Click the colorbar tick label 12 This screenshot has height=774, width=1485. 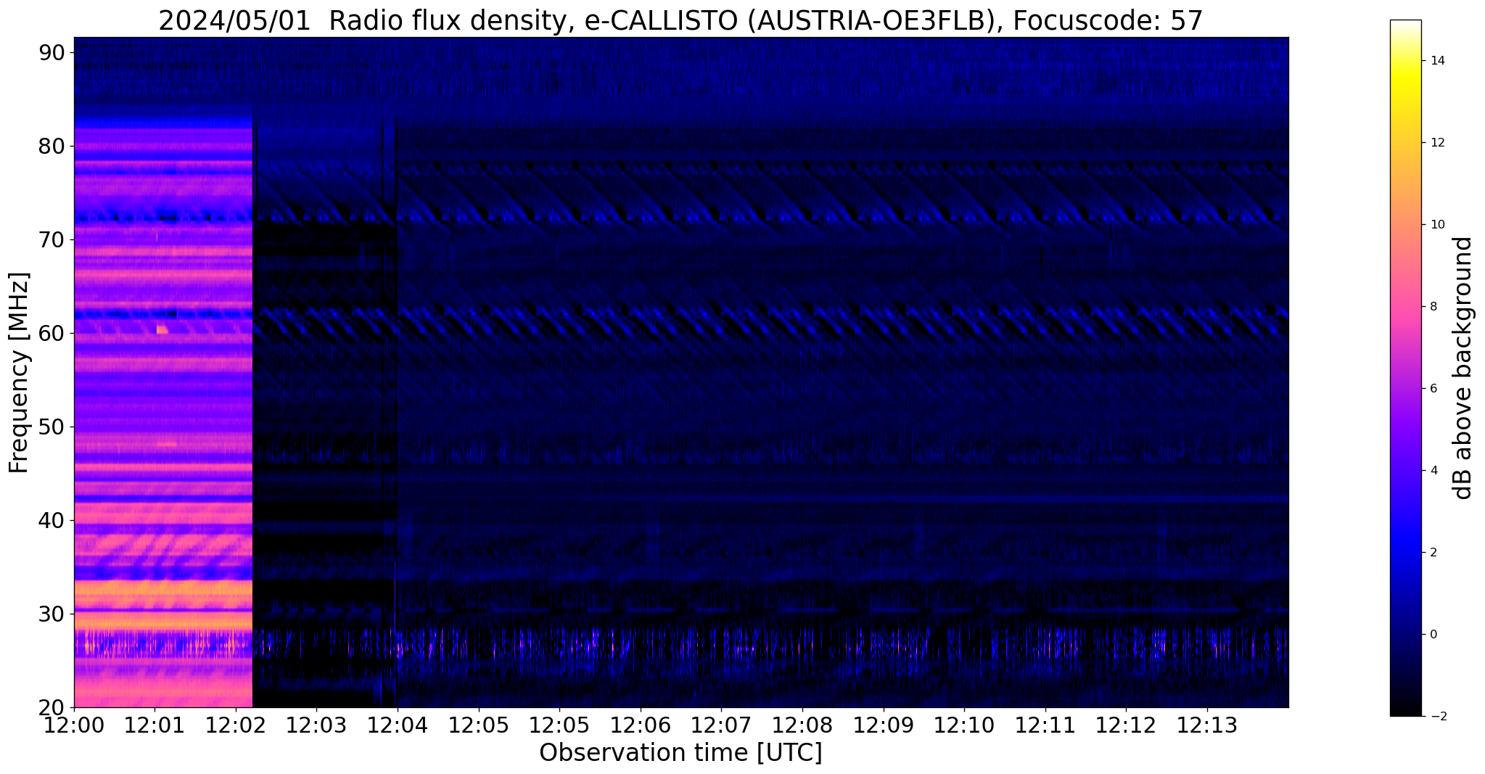pyautogui.click(x=1436, y=143)
